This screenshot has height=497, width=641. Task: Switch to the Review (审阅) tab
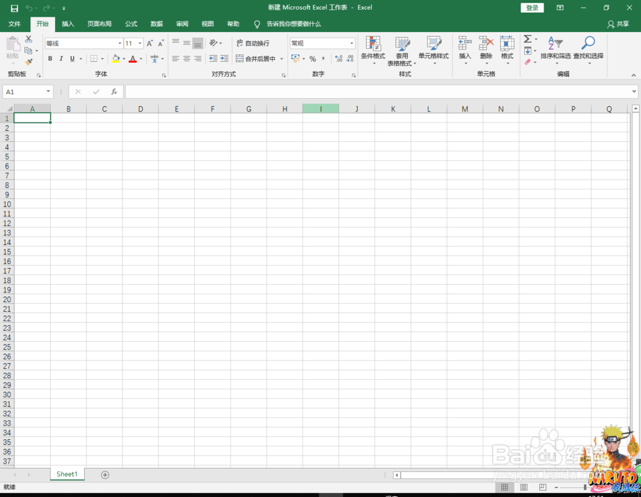[x=182, y=24]
